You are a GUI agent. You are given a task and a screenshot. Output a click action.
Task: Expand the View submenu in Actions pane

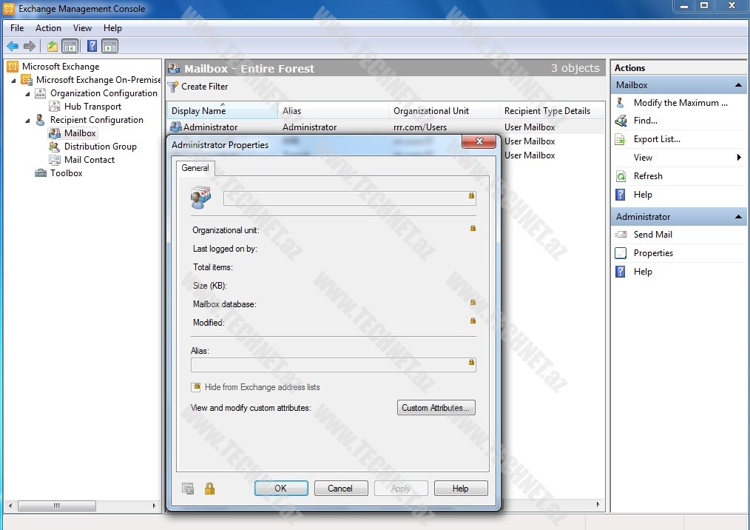(738, 158)
